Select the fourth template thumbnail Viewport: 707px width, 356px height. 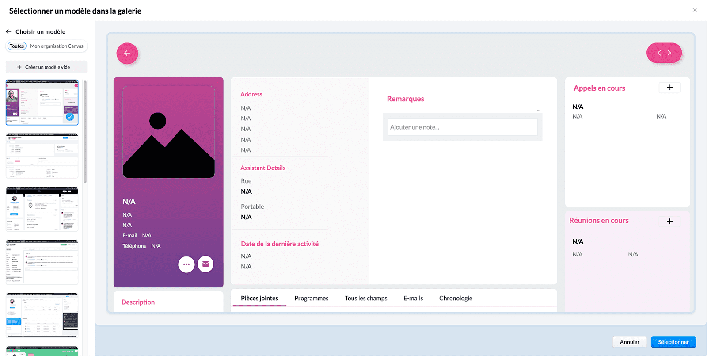pyautogui.click(x=42, y=262)
